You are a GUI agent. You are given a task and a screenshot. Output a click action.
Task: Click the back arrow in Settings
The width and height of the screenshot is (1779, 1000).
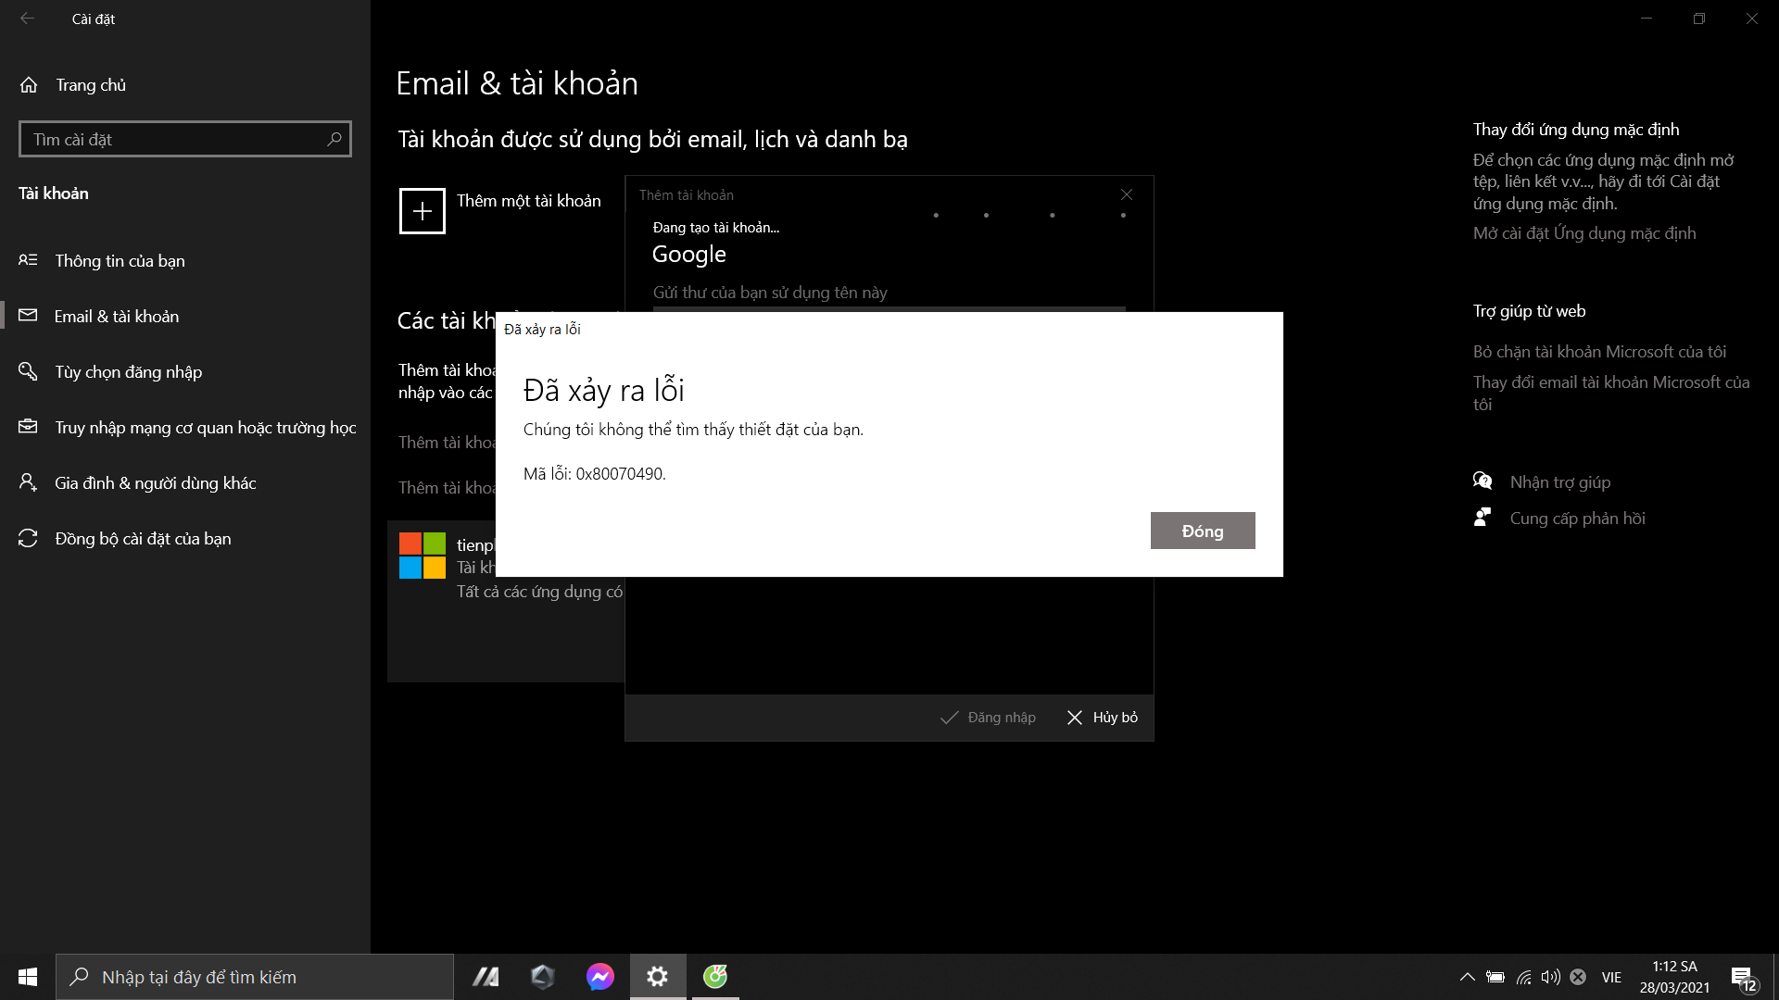[x=28, y=19]
